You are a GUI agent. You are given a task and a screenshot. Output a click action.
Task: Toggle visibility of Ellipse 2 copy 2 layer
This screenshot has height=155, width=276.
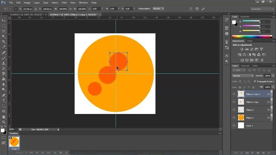[x=234, y=94]
